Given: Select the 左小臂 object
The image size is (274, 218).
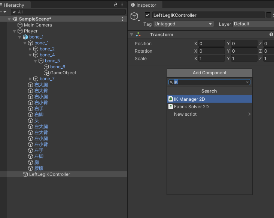Looking at the screenshot, I should (41, 144).
